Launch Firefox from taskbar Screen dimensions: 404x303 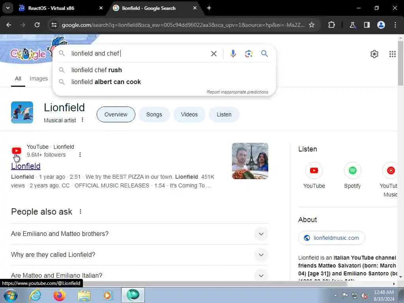coord(59,295)
